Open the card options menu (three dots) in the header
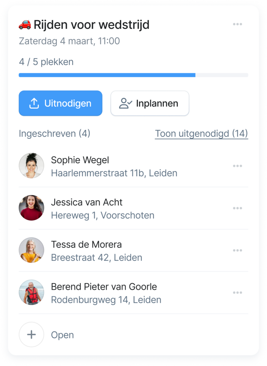 click(x=237, y=24)
